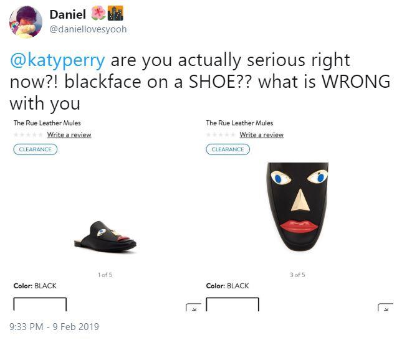The image size is (412, 340).
Task: Click Daniel's profile avatar picture
Action: tap(26, 22)
